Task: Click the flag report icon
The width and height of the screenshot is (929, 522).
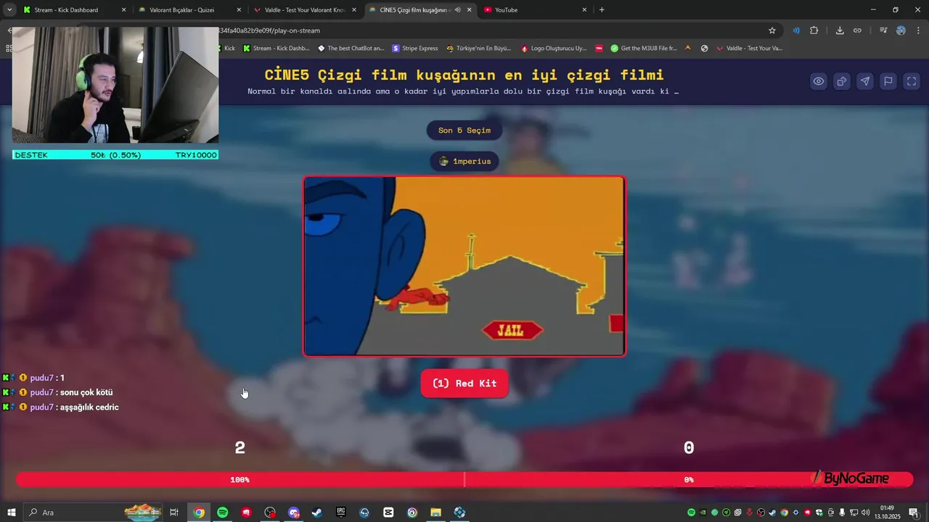Action: coord(888,81)
